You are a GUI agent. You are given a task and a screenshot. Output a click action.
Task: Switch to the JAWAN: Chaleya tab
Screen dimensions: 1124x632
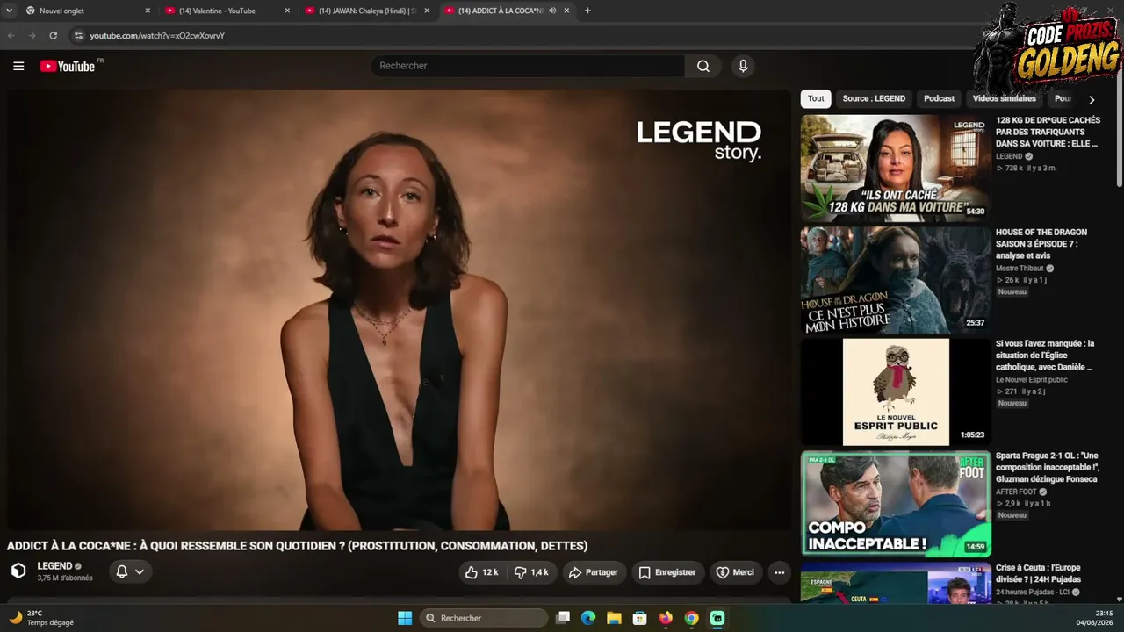coord(367,11)
